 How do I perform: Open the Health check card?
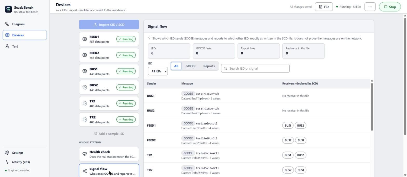tap(109, 154)
